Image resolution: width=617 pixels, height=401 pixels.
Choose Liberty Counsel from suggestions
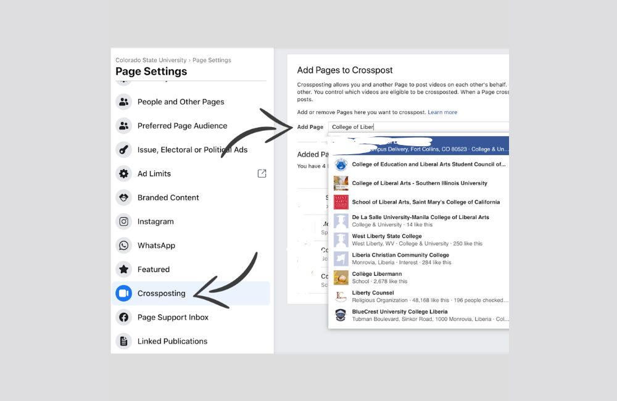(373, 293)
